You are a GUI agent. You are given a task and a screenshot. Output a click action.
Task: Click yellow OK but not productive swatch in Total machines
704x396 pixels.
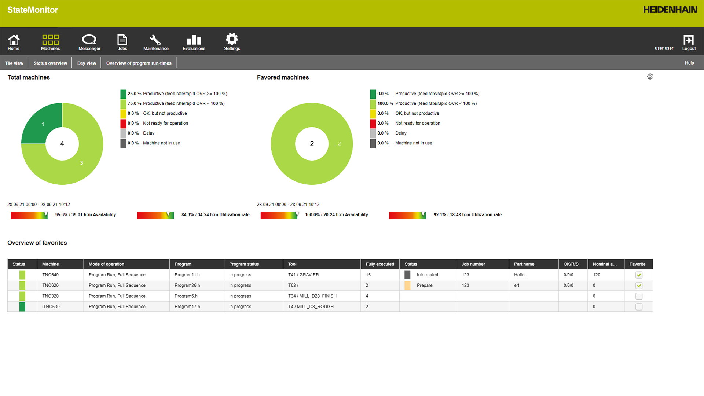123,114
